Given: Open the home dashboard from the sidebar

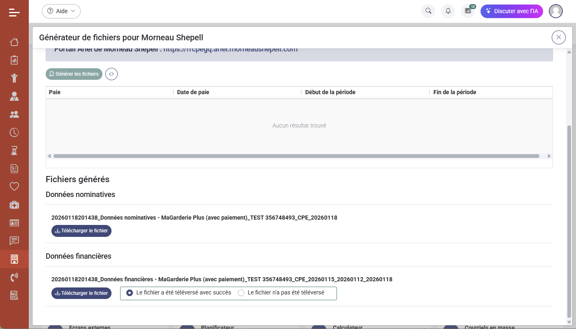Looking at the screenshot, I should point(14,42).
